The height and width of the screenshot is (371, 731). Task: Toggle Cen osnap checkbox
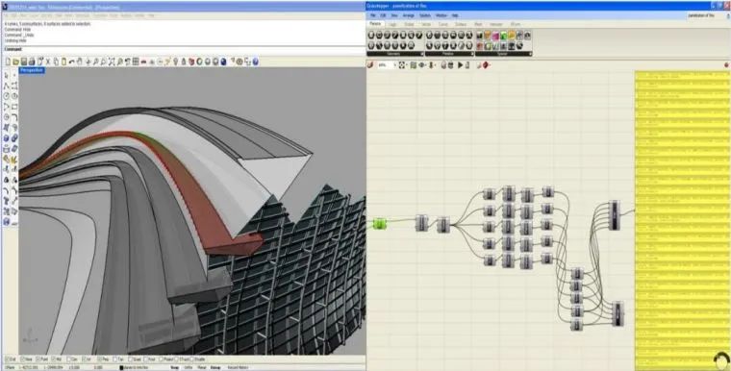point(68,359)
